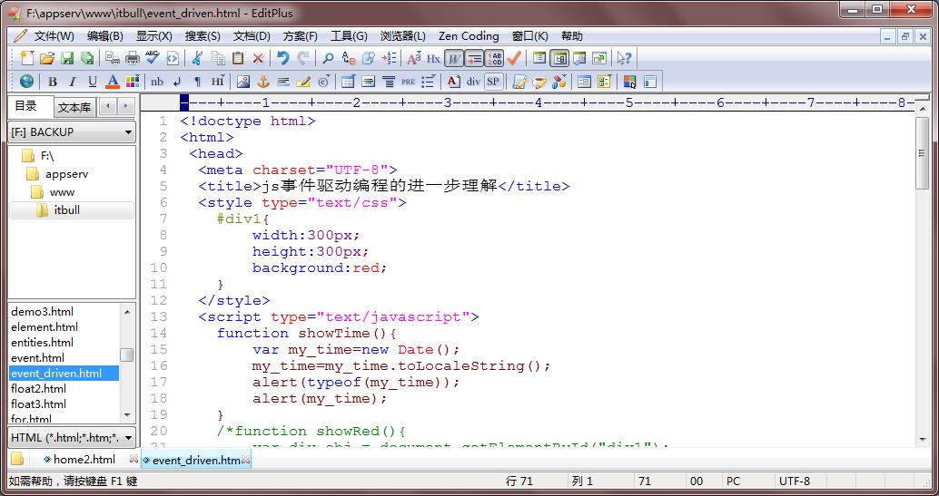
Task: Click the Go to line icon
Action: [390, 58]
